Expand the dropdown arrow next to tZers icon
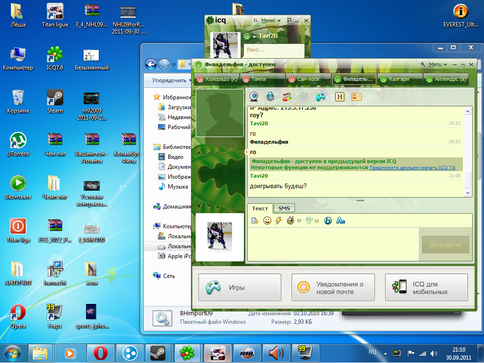Viewport: 484px width, 363px height. (299, 221)
